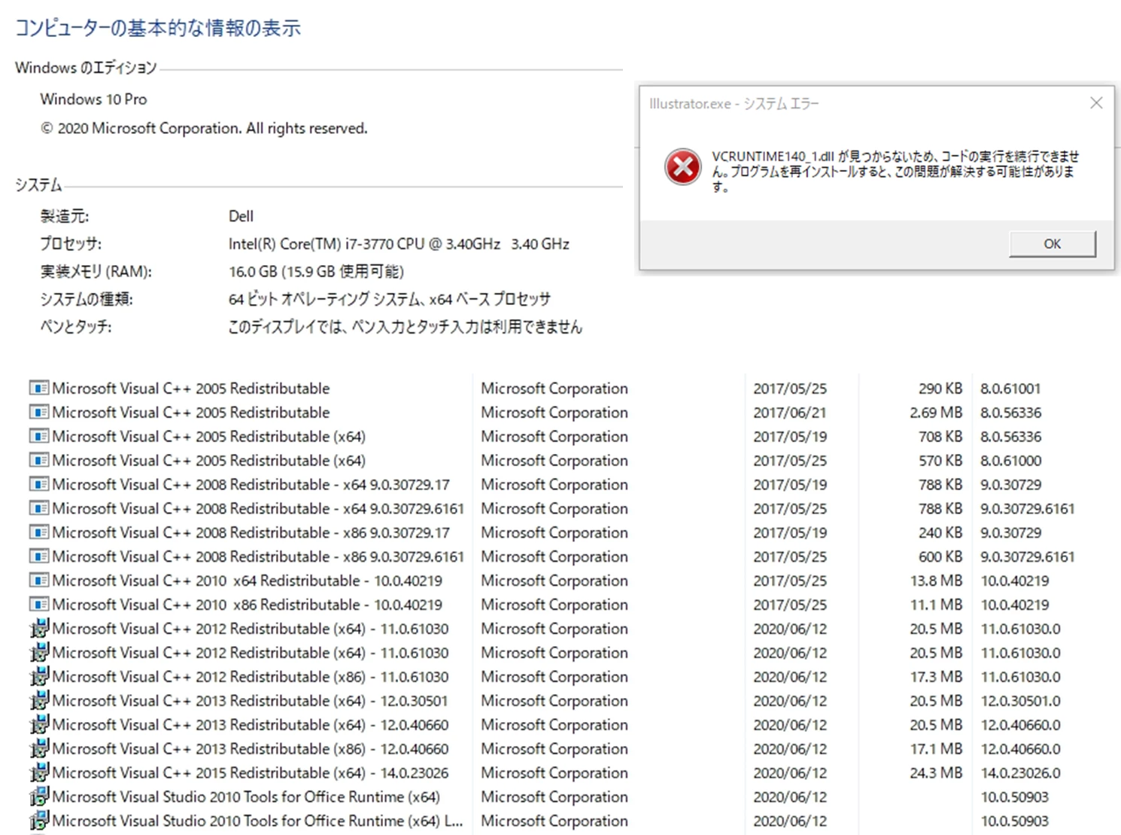This screenshot has width=1121, height=835.
Task: Click the Intel Core i7-3770 processor value
Action: pos(399,244)
